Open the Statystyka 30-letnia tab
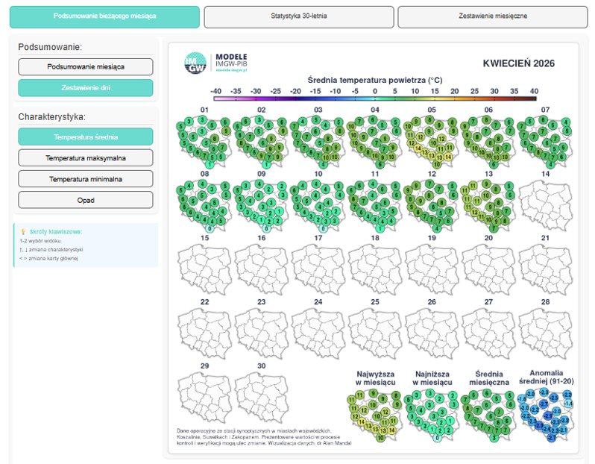 click(x=298, y=16)
